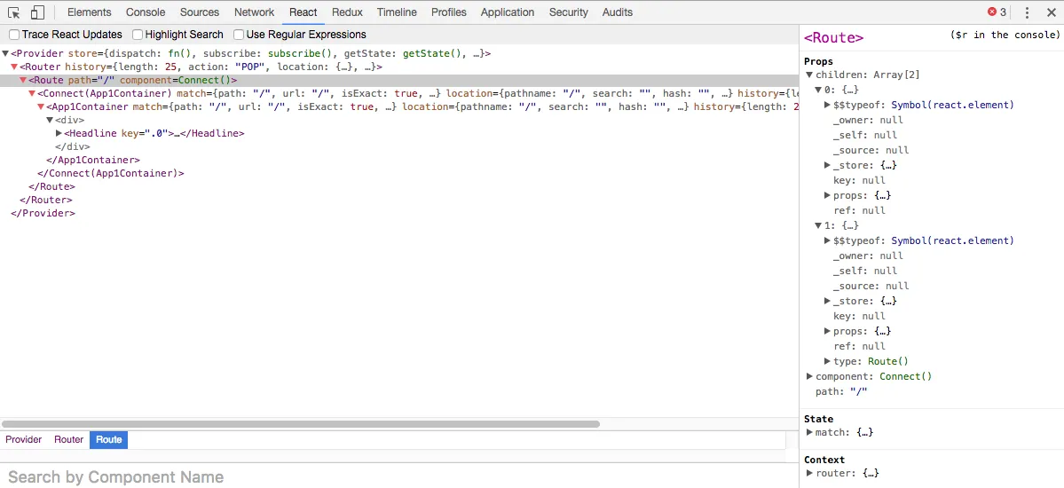Select Provider in the breadcrumb bar

click(24, 440)
